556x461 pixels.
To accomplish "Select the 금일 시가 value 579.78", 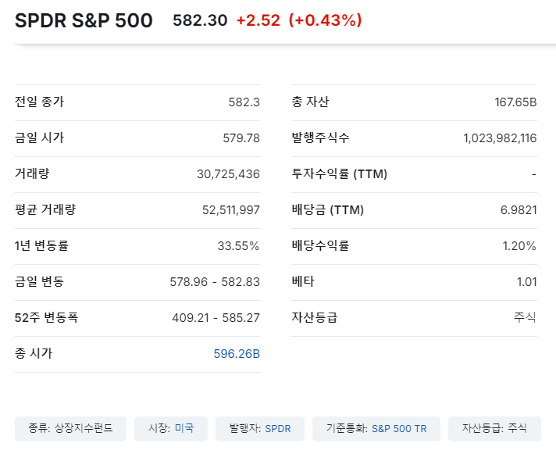I will (x=241, y=138).
